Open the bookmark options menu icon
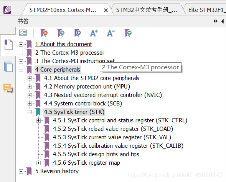The width and height of the screenshot is (226, 182). pyautogui.click(x=23, y=33)
